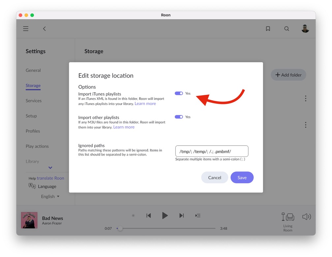Play the current track

(x=165, y=215)
